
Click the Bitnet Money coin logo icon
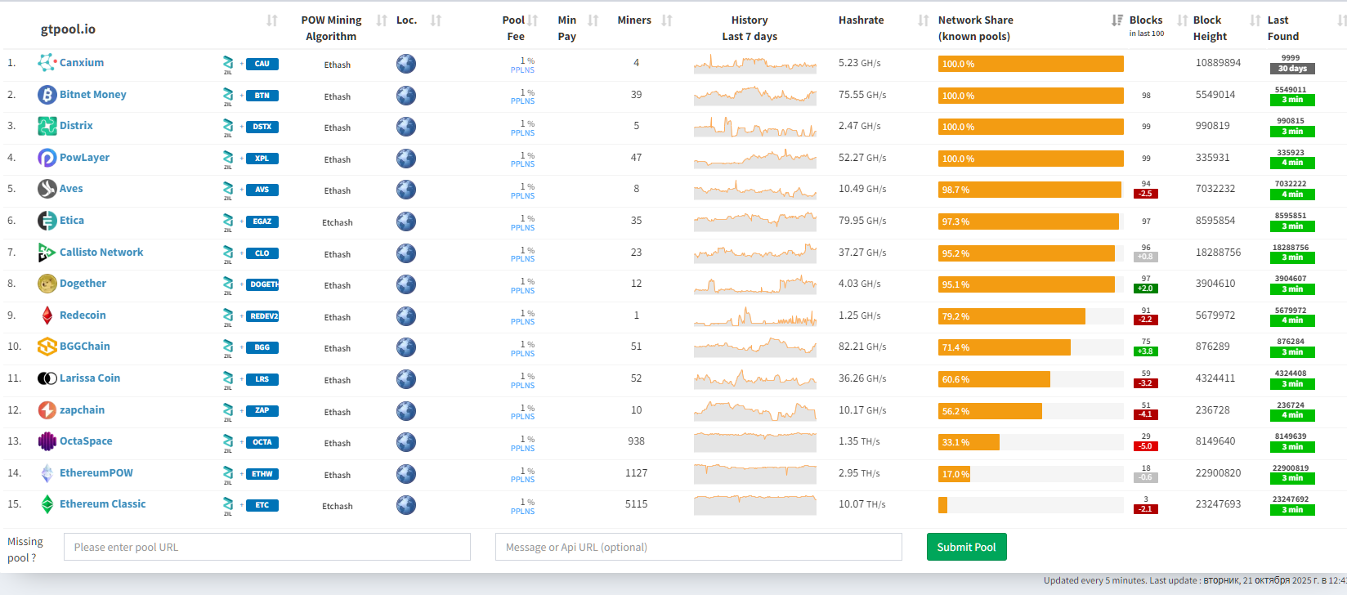coord(47,95)
